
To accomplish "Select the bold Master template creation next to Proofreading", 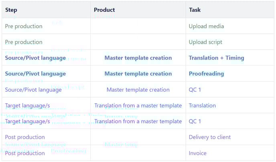I will coord(138,74).
